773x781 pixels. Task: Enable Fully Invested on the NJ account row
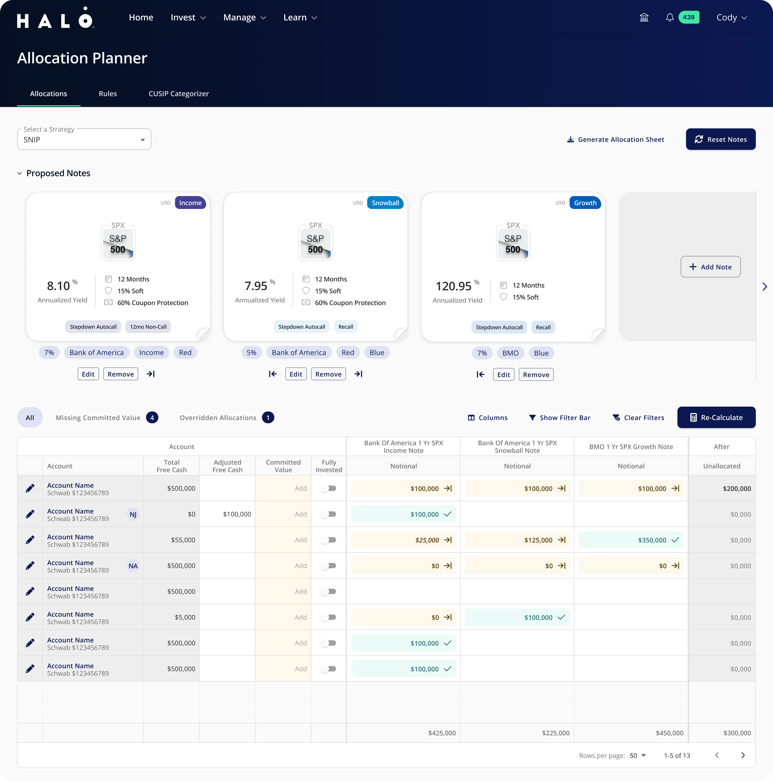pyautogui.click(x=329, y=514)
